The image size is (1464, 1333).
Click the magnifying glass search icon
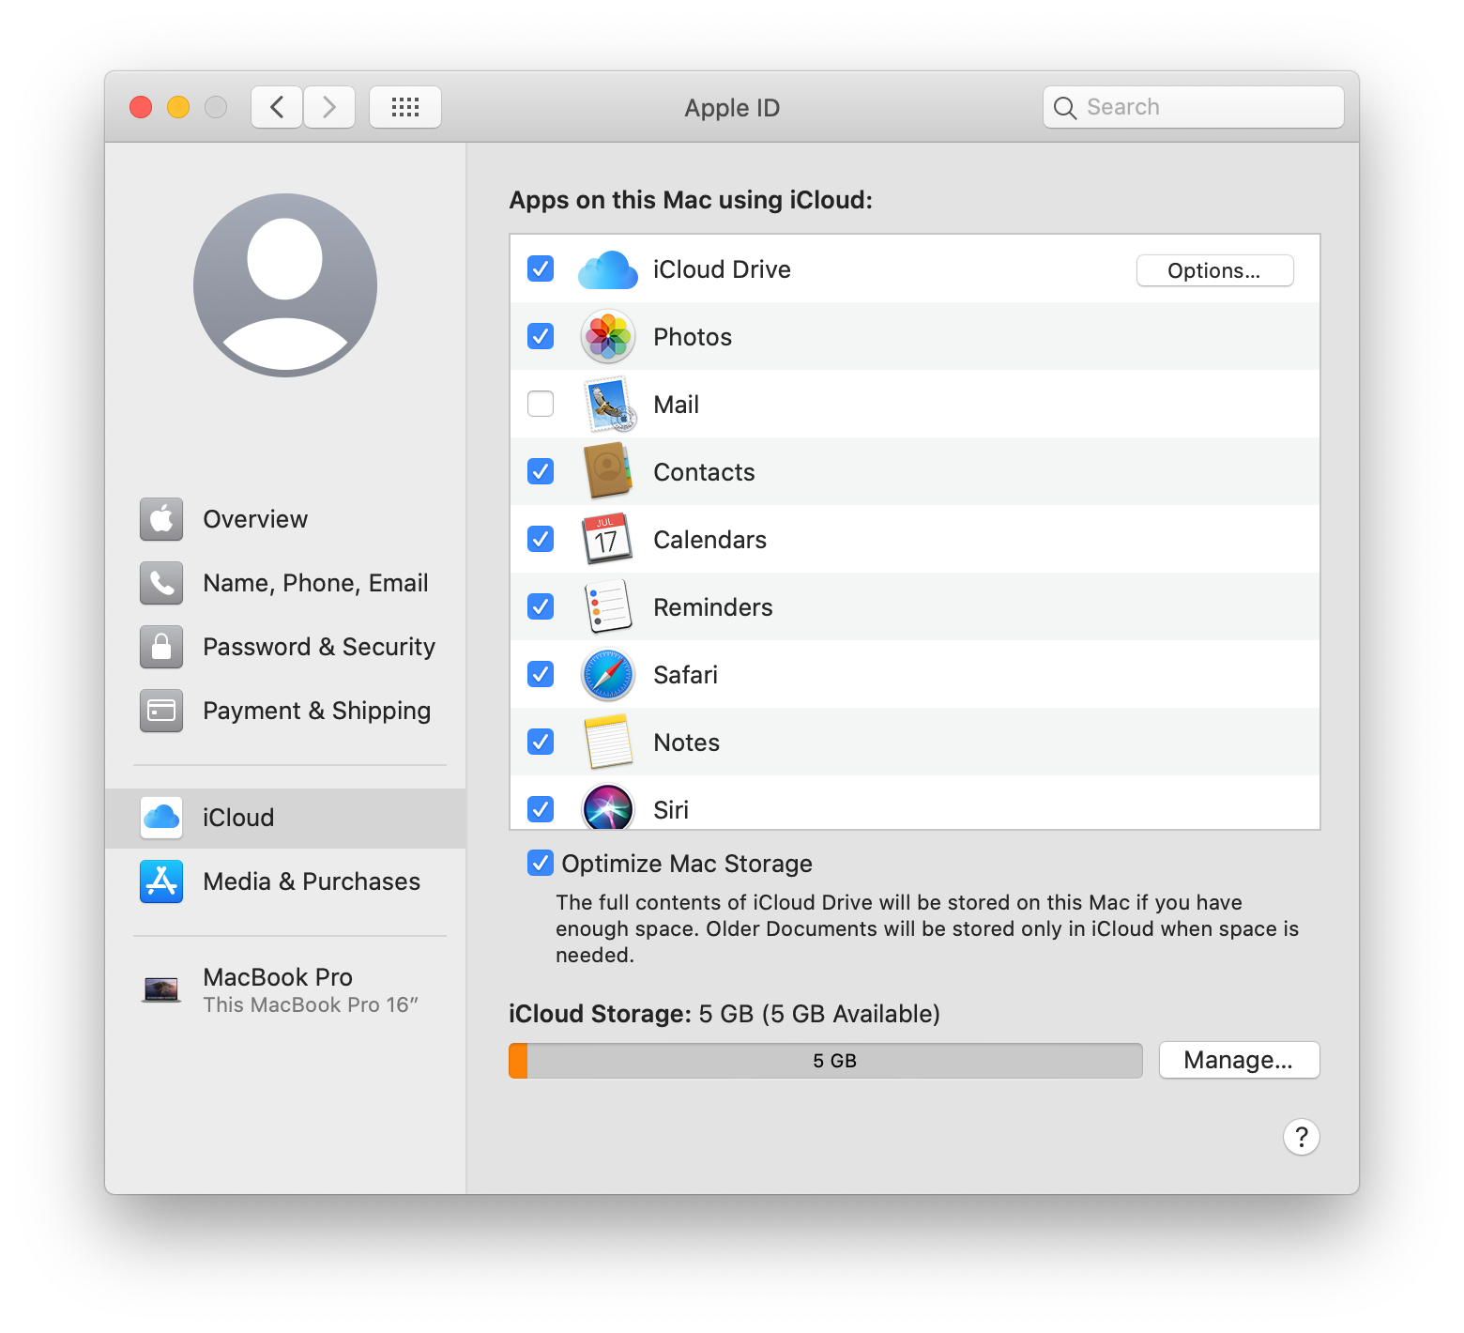click(x=1065, y=108)
